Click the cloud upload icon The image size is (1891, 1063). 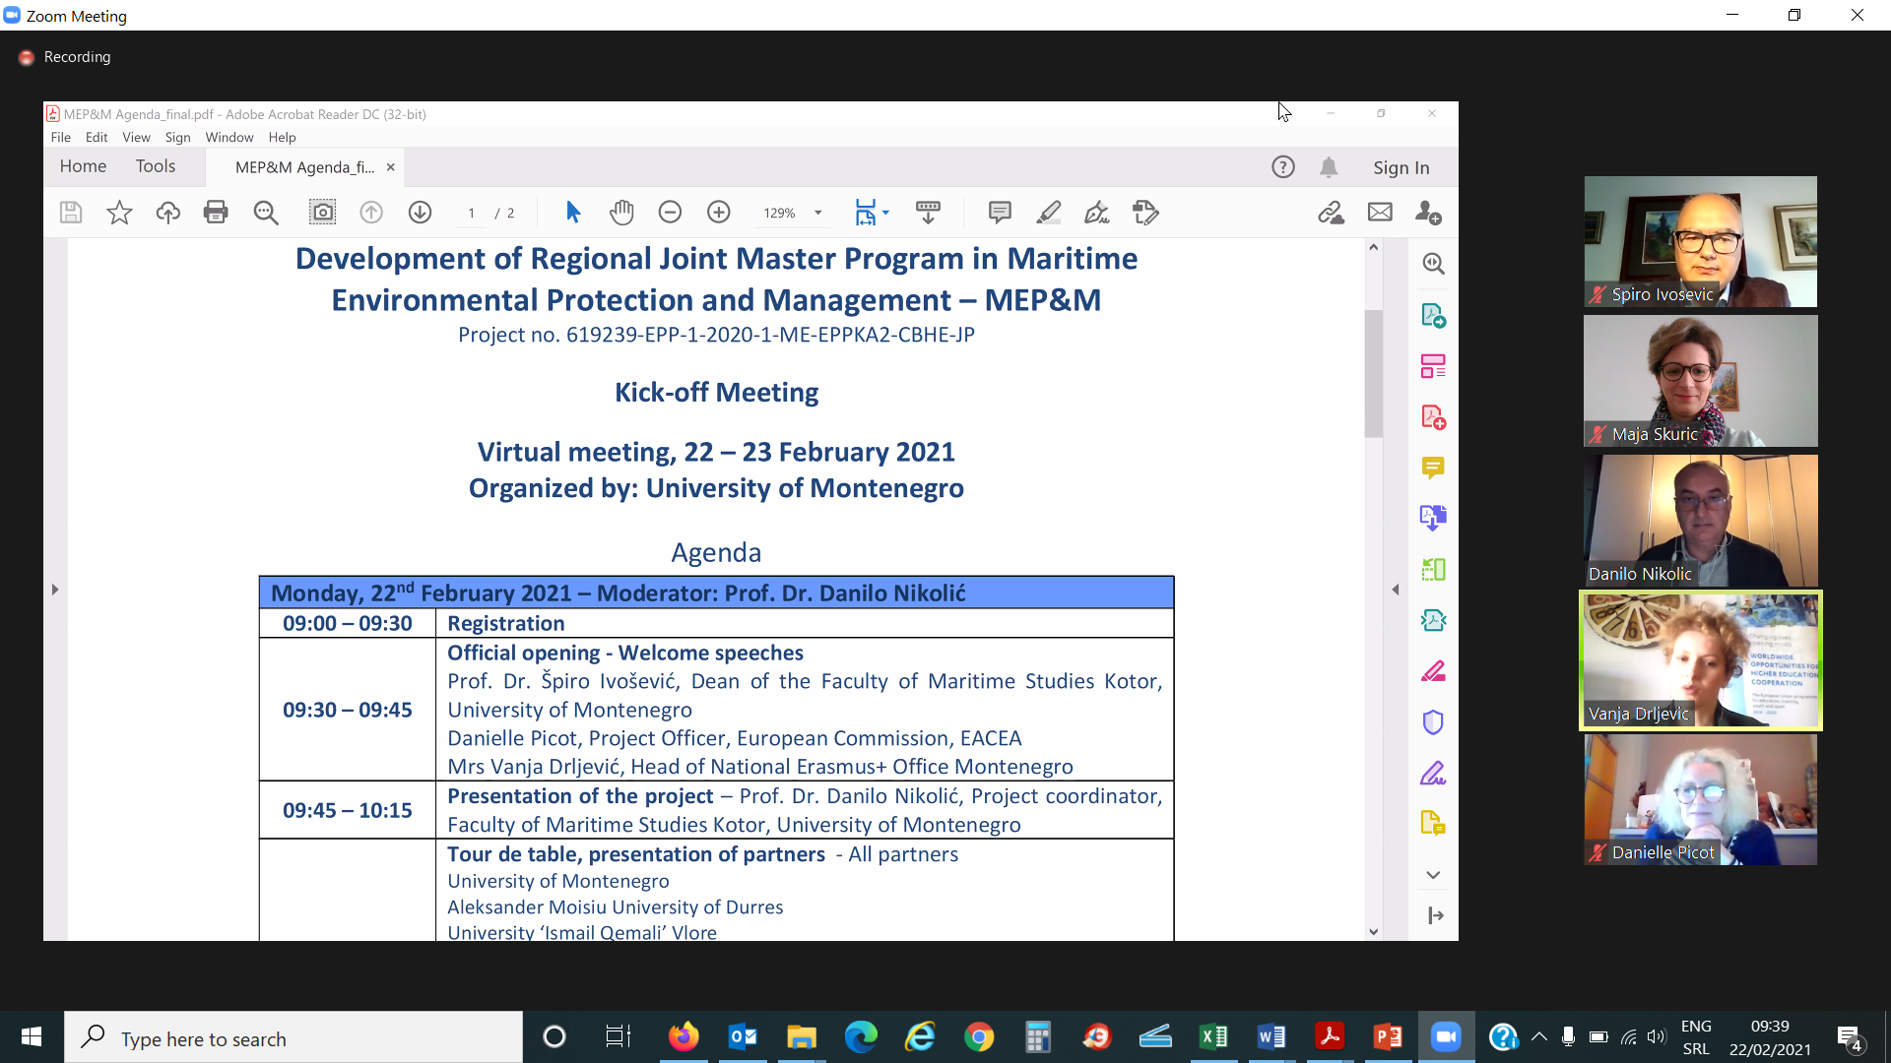click(x=167, y=213)
